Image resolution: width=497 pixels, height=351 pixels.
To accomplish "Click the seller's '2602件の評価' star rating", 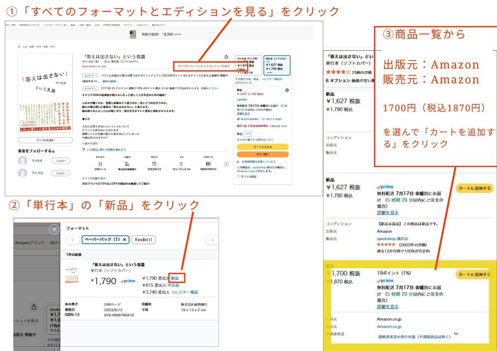I will click(402, 245).
